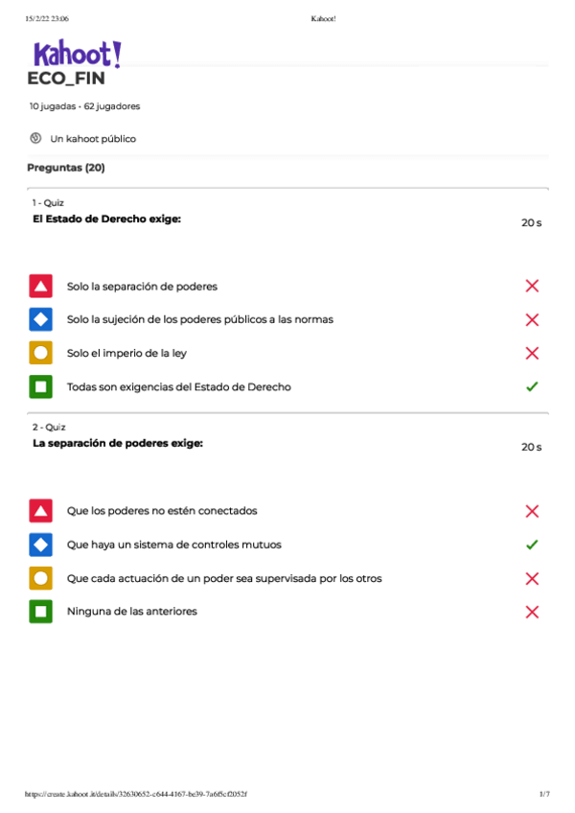Select the question 'El Estado de Derecho exige:'

pos(106,219)
